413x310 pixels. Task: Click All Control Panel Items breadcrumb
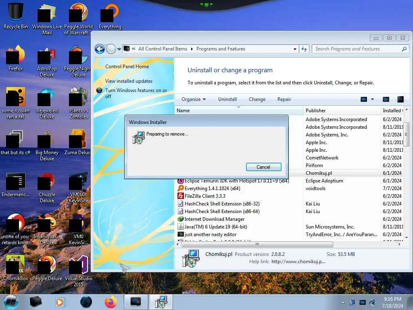163,49
